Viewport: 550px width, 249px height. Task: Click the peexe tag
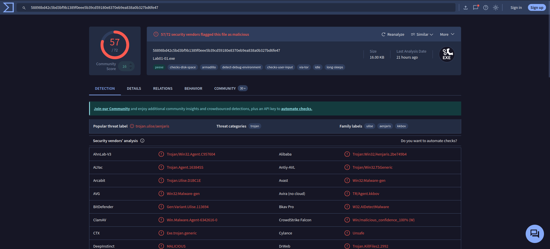[159, 67]
